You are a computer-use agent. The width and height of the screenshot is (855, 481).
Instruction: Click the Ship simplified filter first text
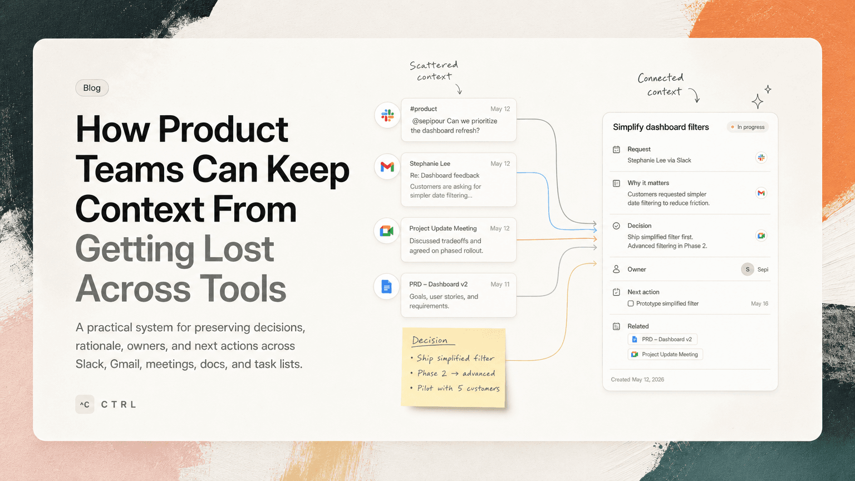660,237
